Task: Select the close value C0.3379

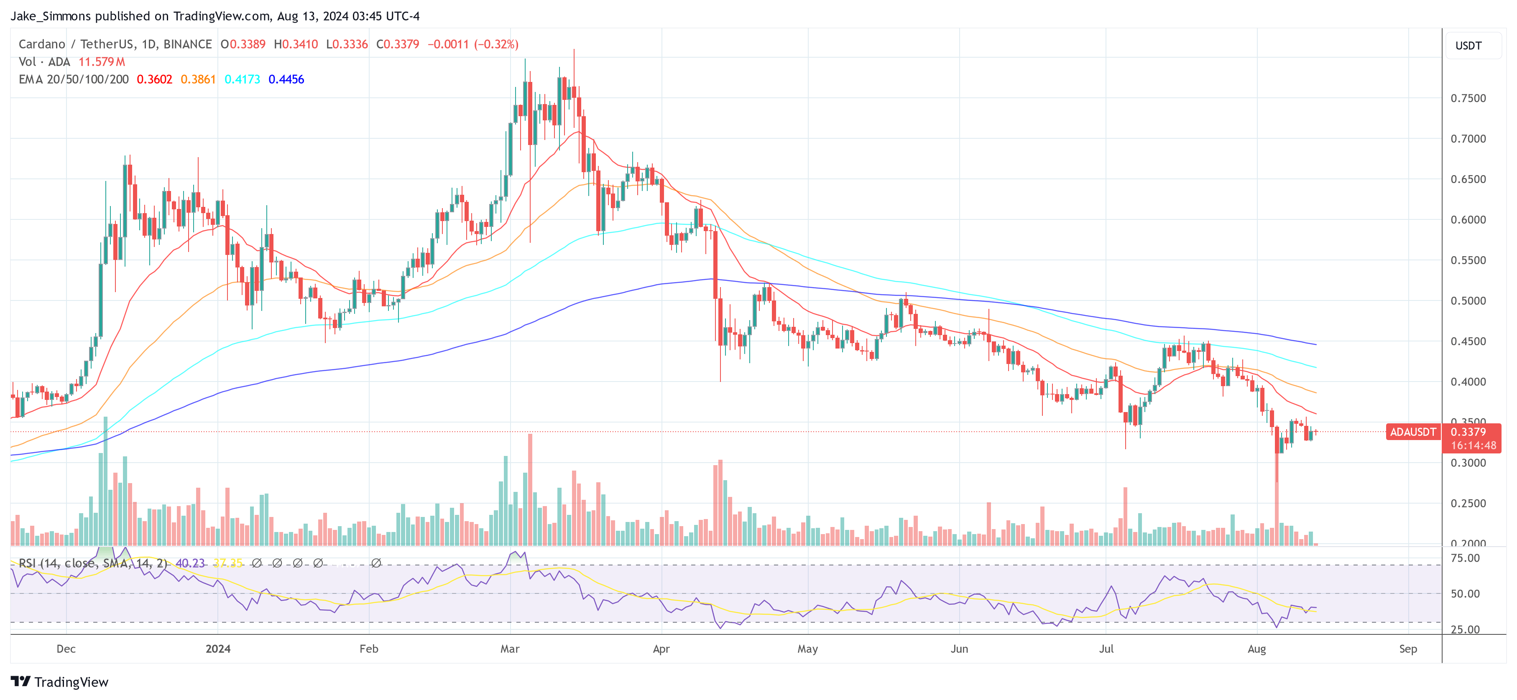Action: [398, 44]
